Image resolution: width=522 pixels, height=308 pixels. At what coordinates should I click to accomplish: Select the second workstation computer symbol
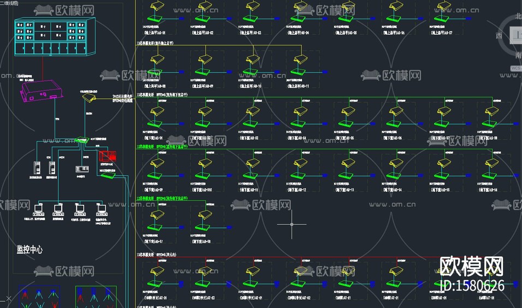pos(58,210)
